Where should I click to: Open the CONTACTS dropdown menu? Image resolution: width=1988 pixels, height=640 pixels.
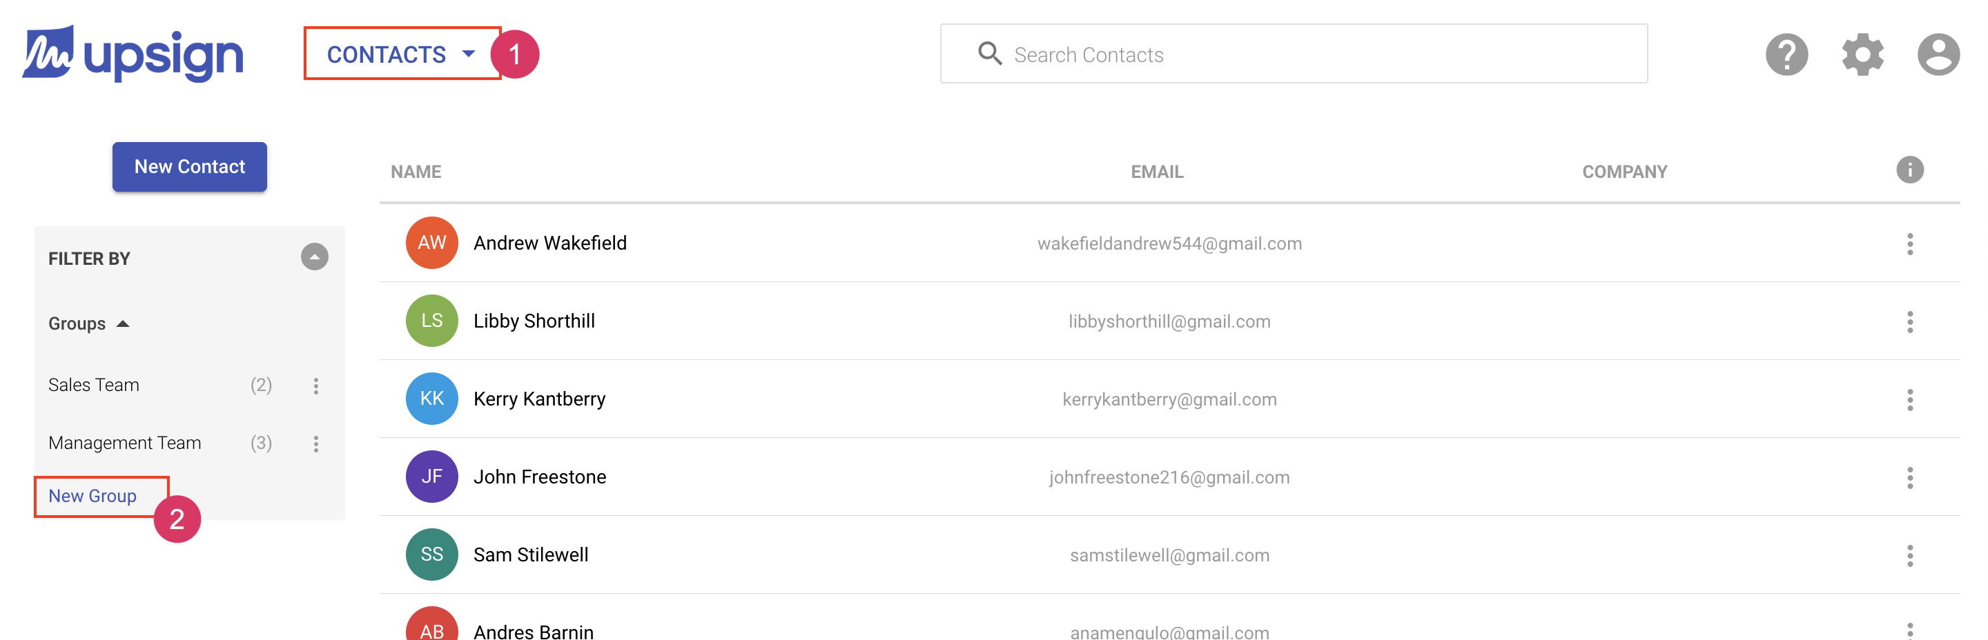click(x=401, y=54)
